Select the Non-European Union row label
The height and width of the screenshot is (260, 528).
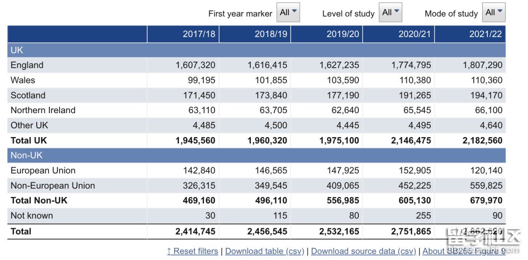[53, 186]
